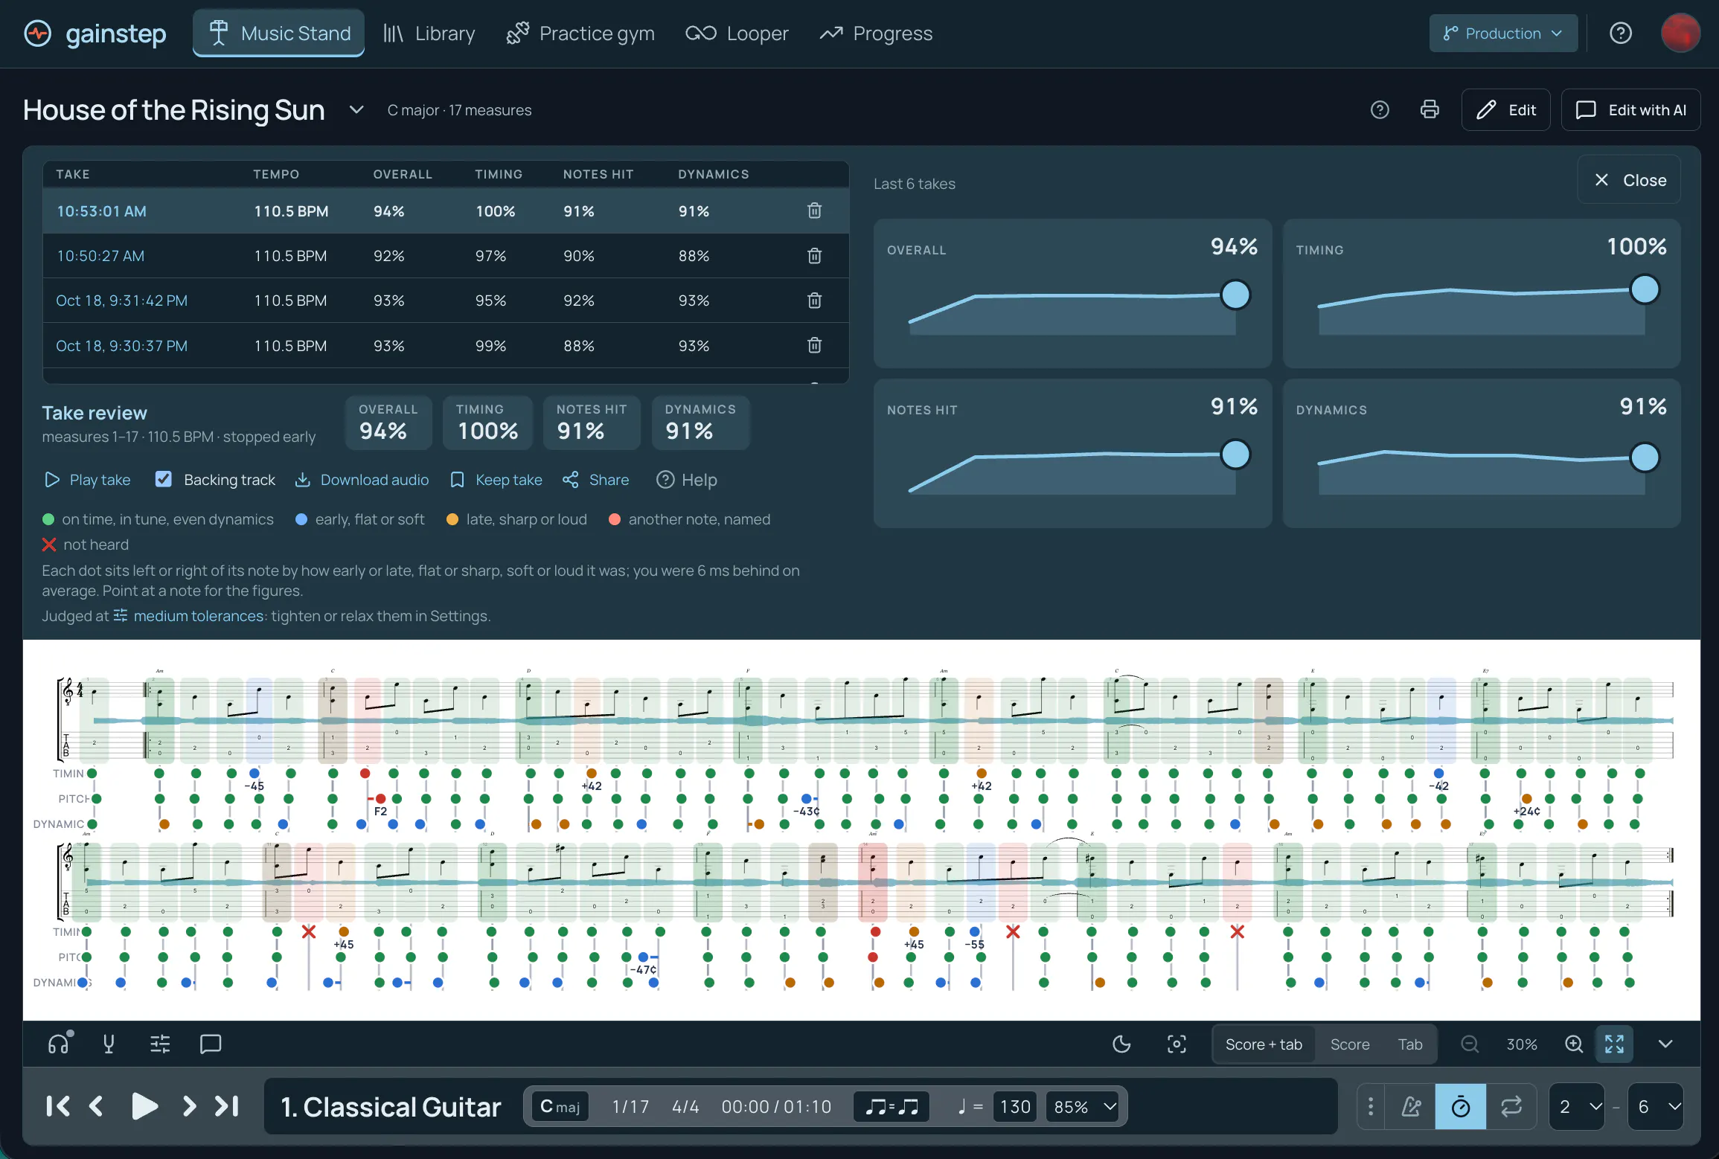Toggle the Backing track checkbox
The width and height of the screenshot is (1719, 1159).
pos(164,479)
